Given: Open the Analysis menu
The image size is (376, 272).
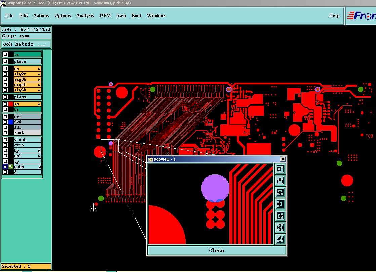Looking at the screenshot, I should coord(85,15).
